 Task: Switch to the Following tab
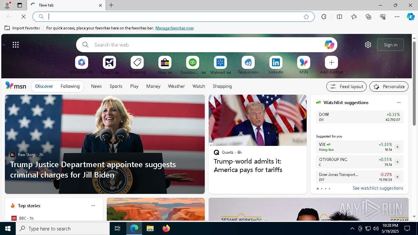70,86
